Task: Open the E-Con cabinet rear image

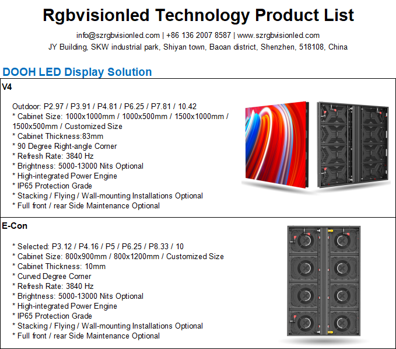Action: point(324,281)
